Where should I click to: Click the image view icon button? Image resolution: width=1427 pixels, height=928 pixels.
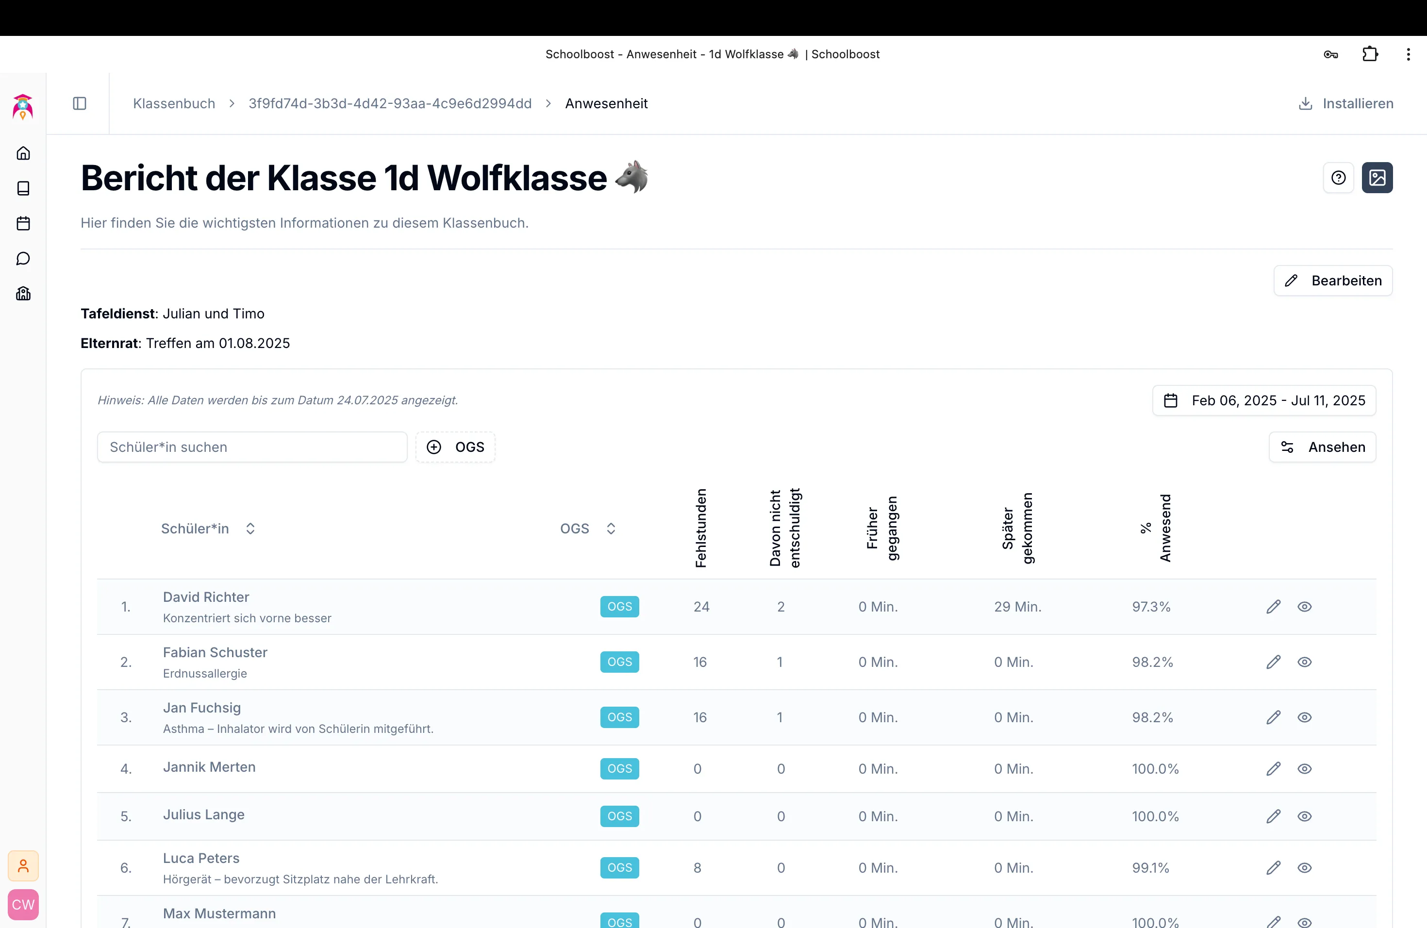point(1377,178)
